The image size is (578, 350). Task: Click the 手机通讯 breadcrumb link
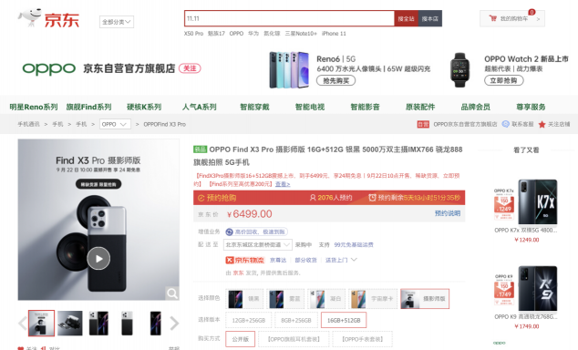29,124
